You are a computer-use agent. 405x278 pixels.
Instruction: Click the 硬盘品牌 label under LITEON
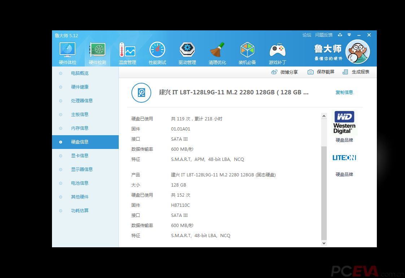344,174
